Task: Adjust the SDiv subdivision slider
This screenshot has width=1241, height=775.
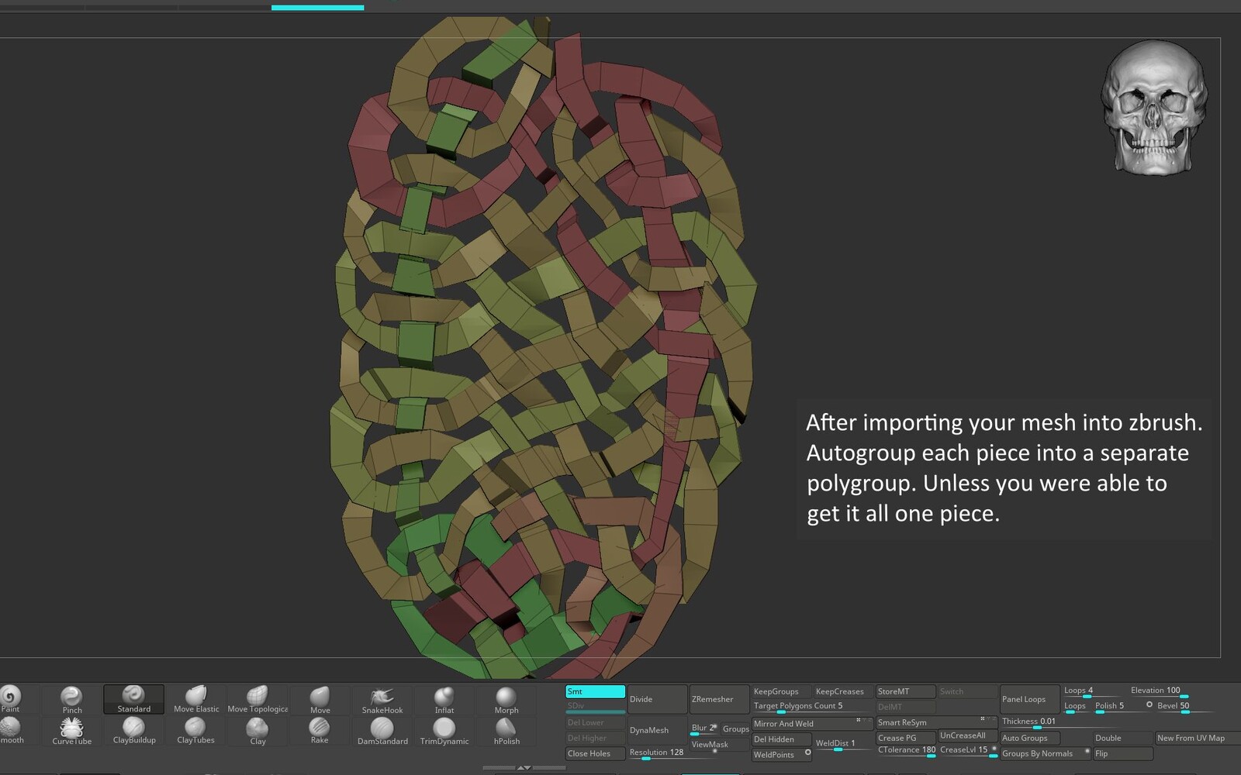Action: coord(596,707)
